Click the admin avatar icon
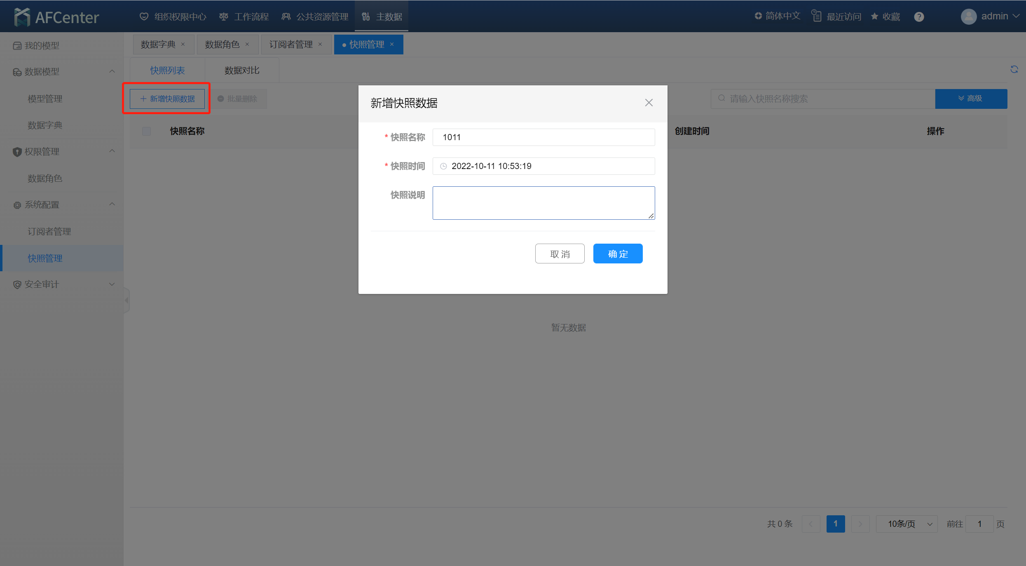This screenshot has height=566, width=1026. tap(968, 16)
